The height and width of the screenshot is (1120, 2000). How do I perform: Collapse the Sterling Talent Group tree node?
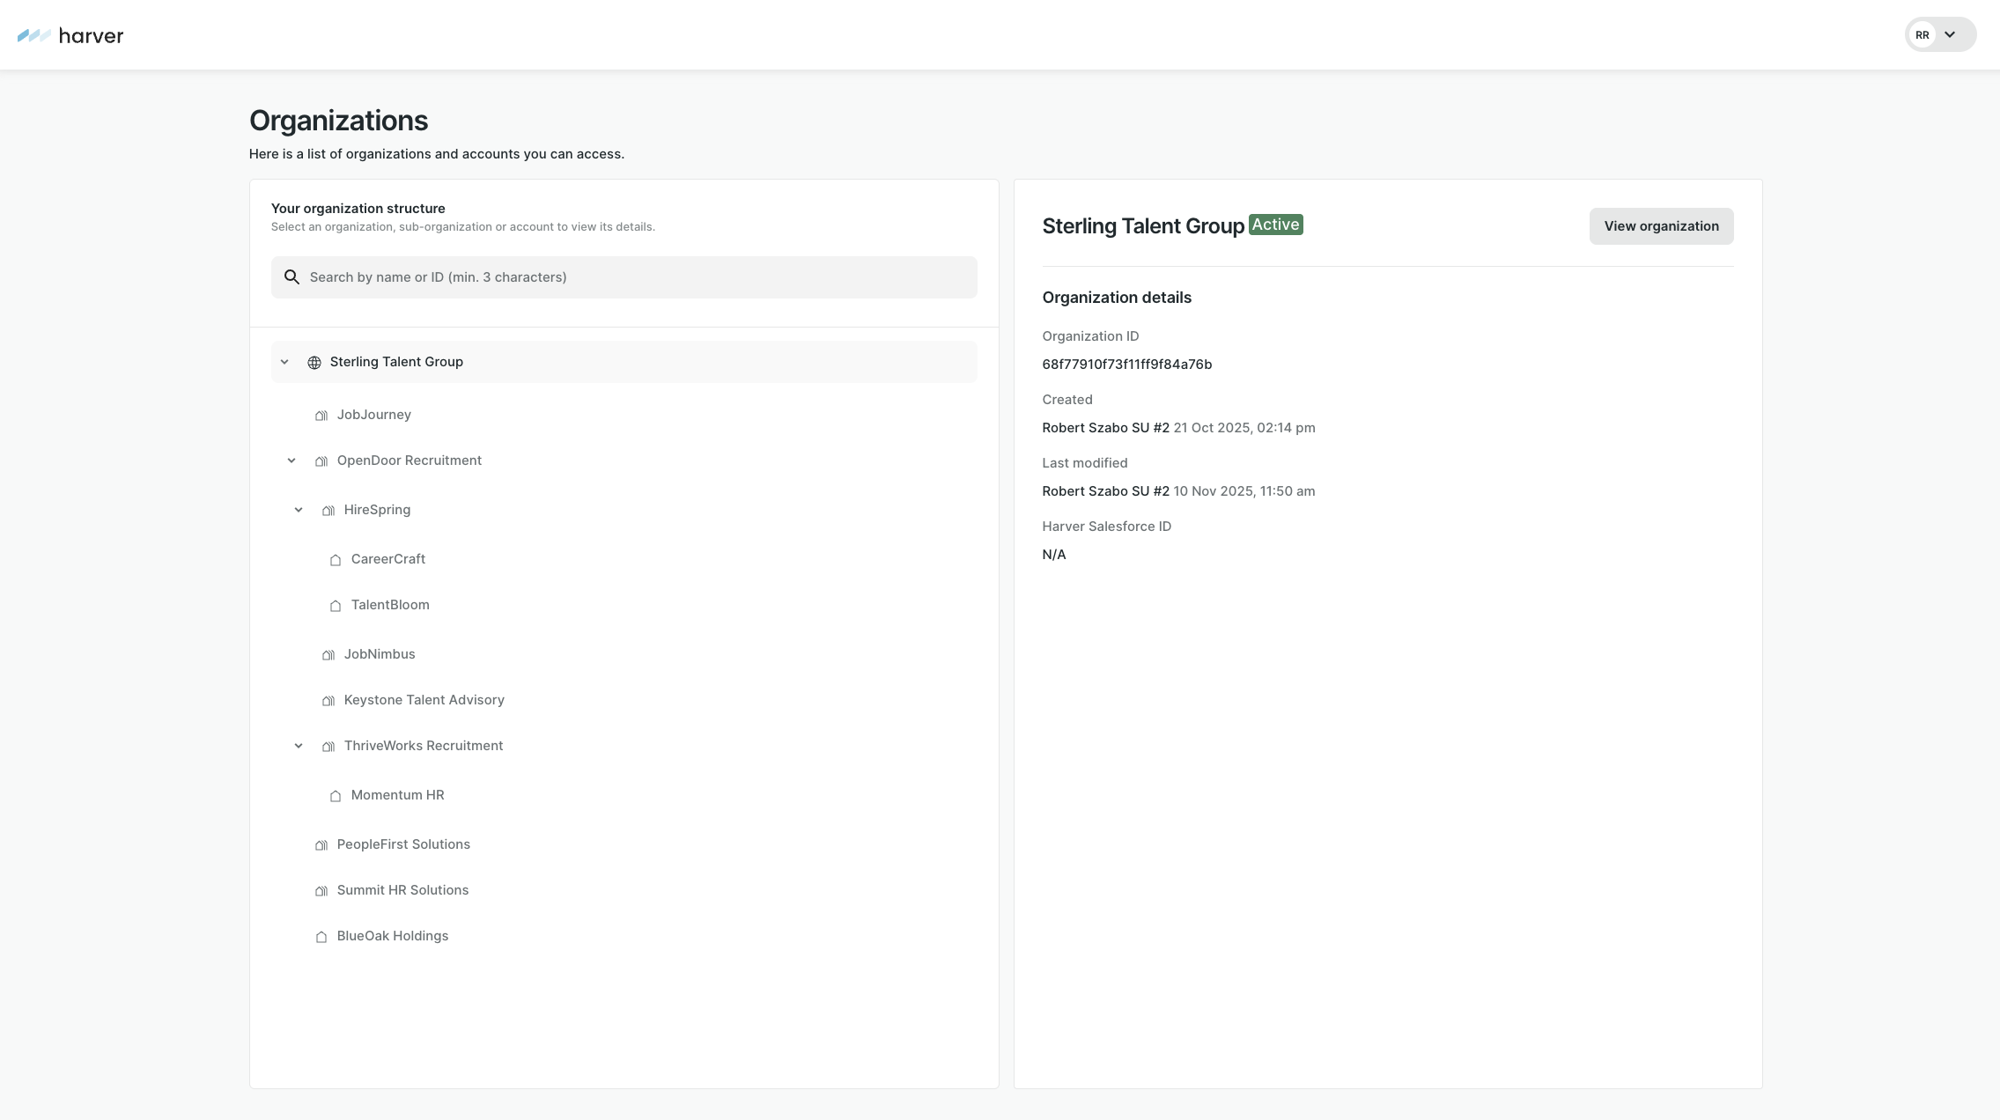[x=284, y=362]
